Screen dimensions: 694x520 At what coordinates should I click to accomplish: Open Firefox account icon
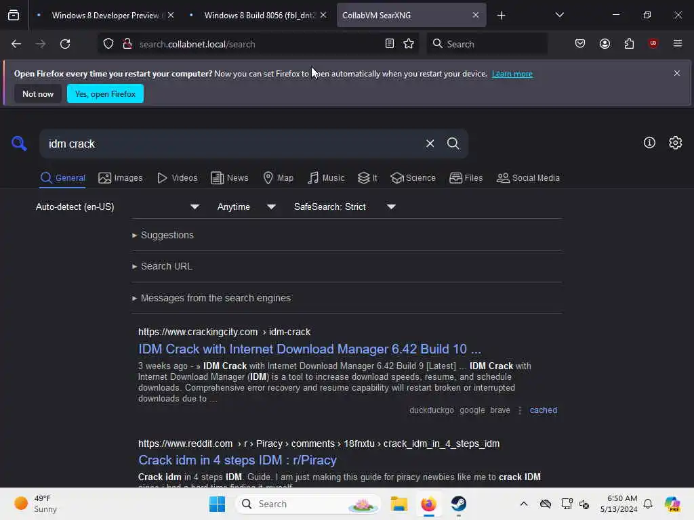(605, 44)
